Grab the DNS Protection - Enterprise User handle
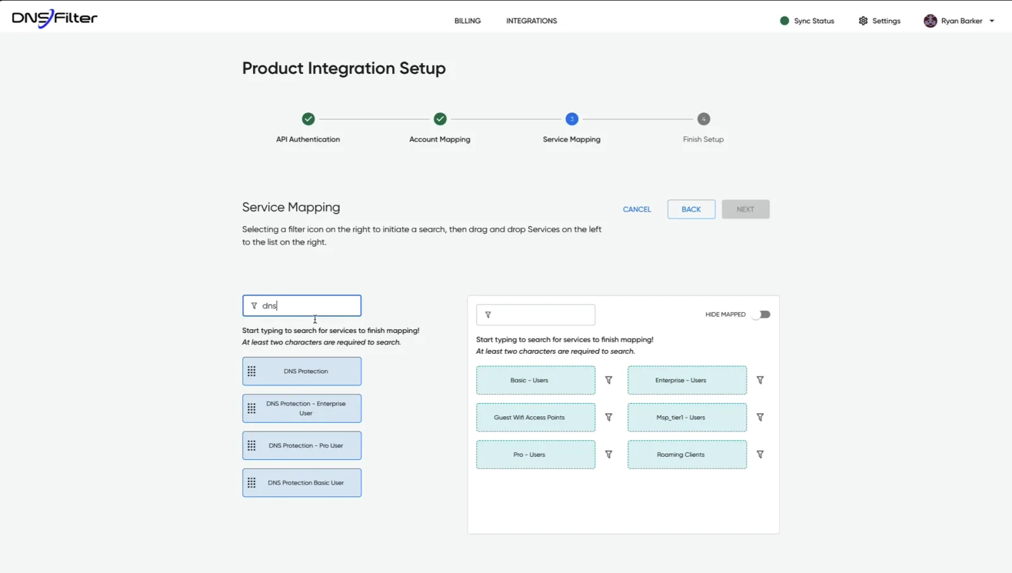 pos(252,409)
